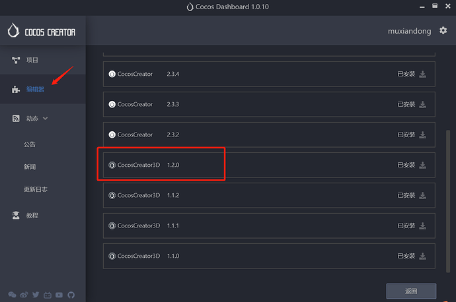Open the 教程 sidebar item
This screenshot has width=456, height=302.
pyautogui.click(x=32, y=216)
